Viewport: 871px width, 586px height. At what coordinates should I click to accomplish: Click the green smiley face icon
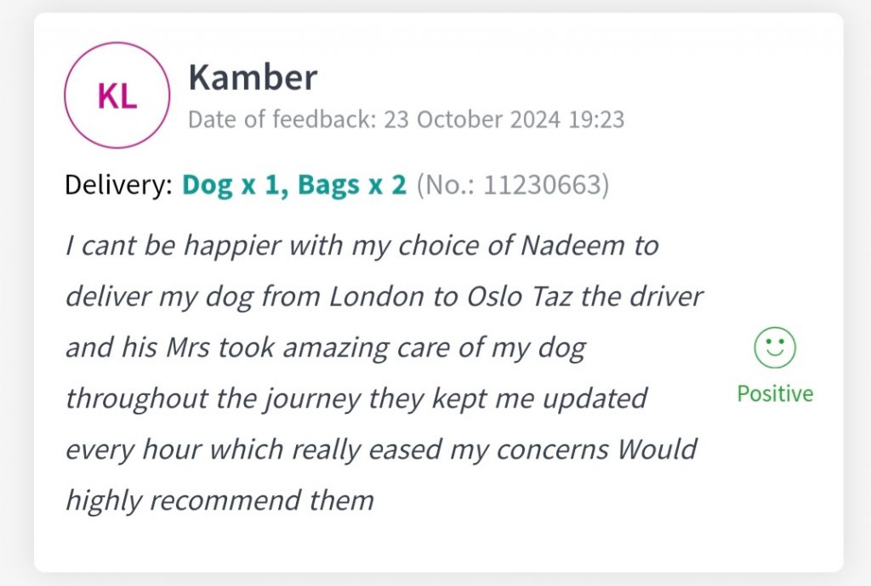(774, 349)
